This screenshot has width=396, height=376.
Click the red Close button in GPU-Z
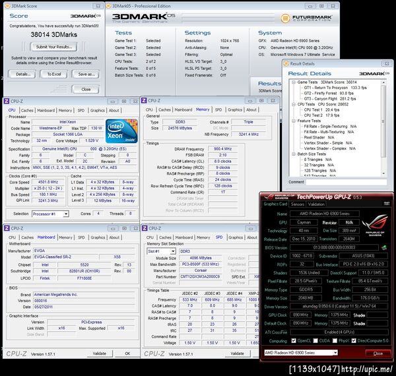(378, 354)
